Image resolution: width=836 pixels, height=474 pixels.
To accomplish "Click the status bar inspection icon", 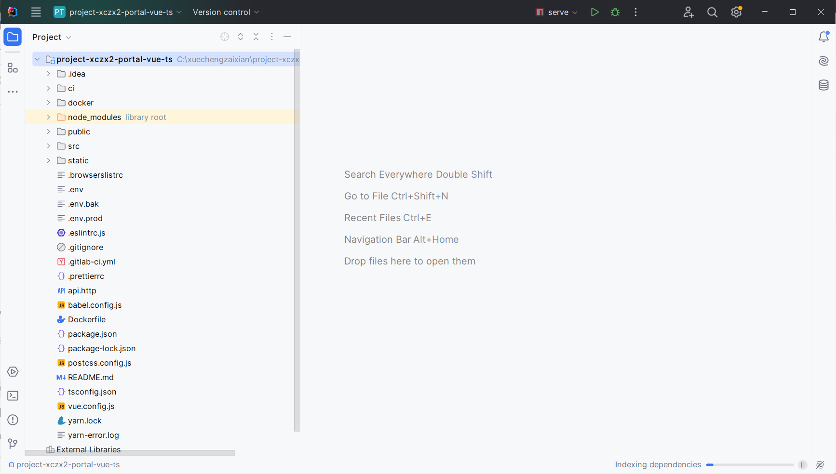I will (820, 465).
